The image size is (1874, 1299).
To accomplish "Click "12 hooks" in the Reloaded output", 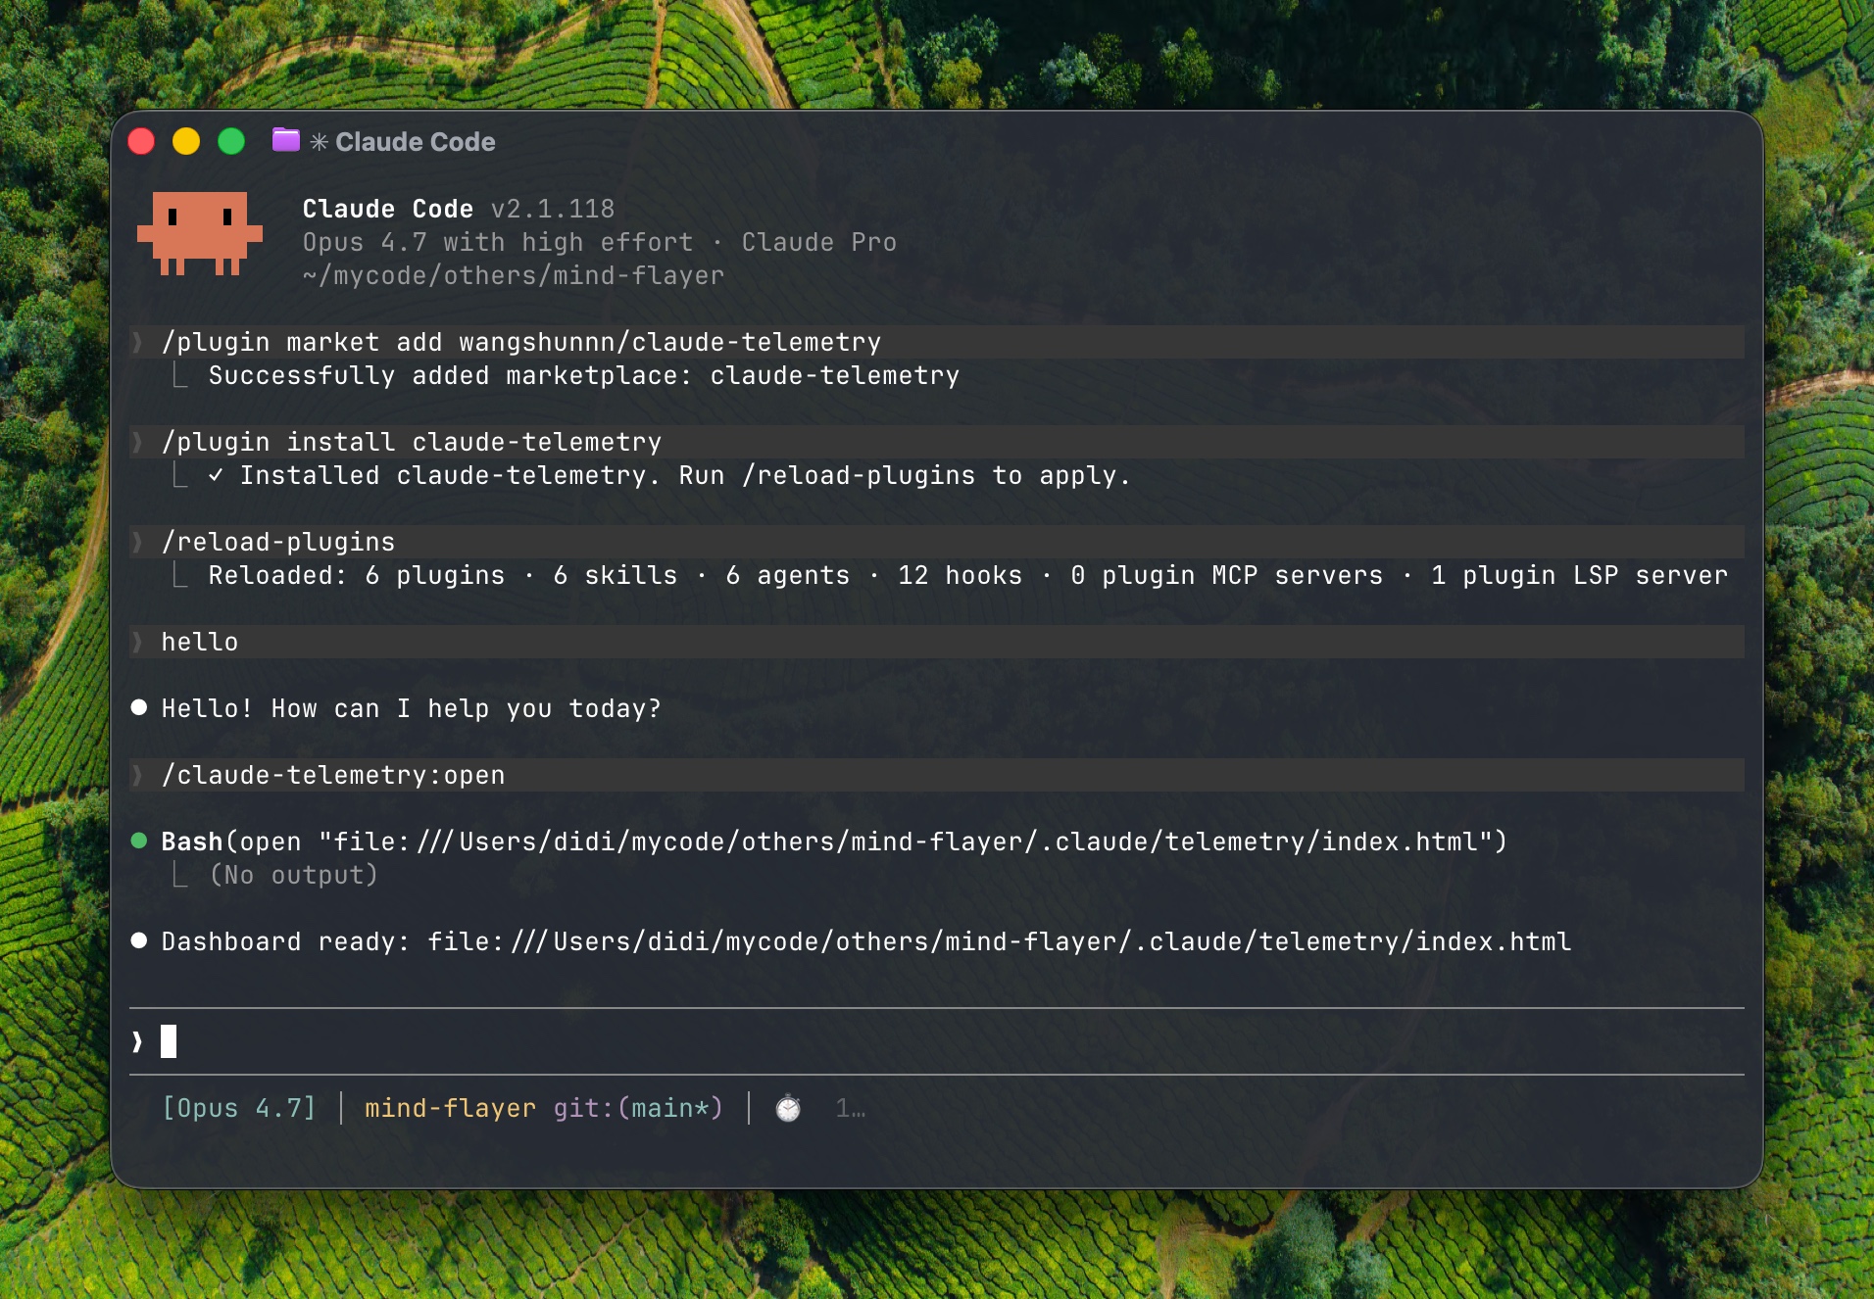I will pyautogui.click(x=961, y=575).
